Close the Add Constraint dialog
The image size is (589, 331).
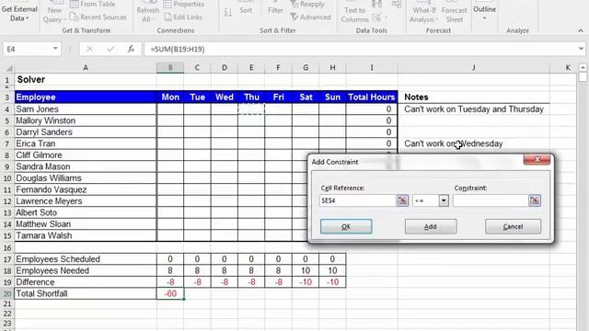(x=537, y=159)
